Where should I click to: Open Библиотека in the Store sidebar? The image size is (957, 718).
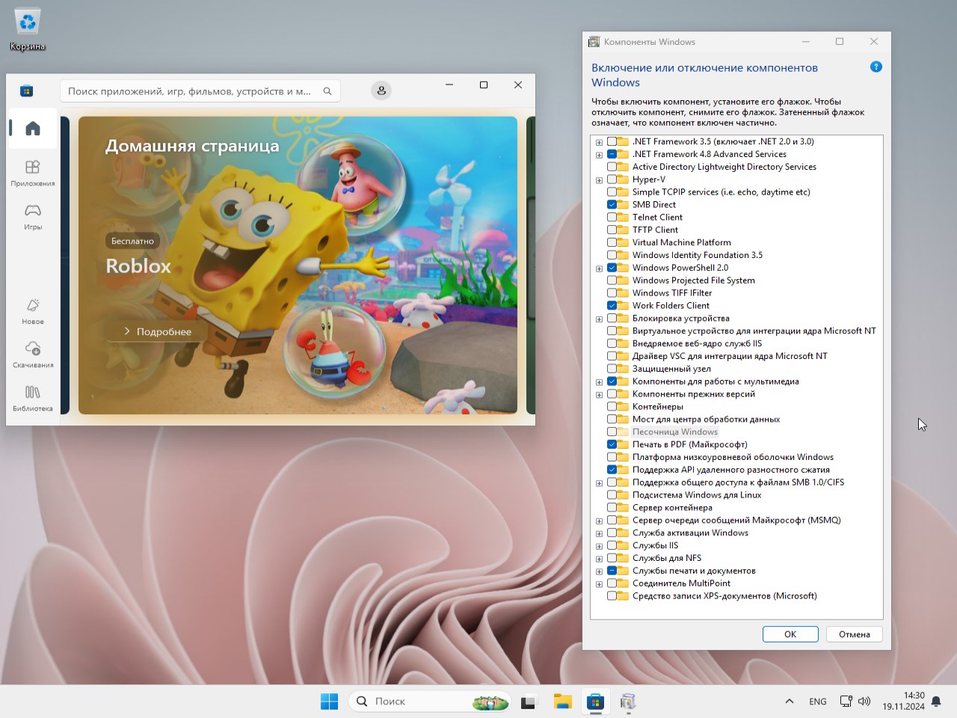pyautogui.click(x=33, y=398)
